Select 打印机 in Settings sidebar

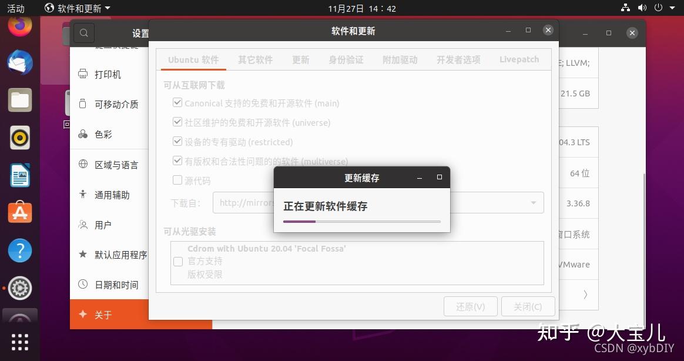click(x=109, y=74)
